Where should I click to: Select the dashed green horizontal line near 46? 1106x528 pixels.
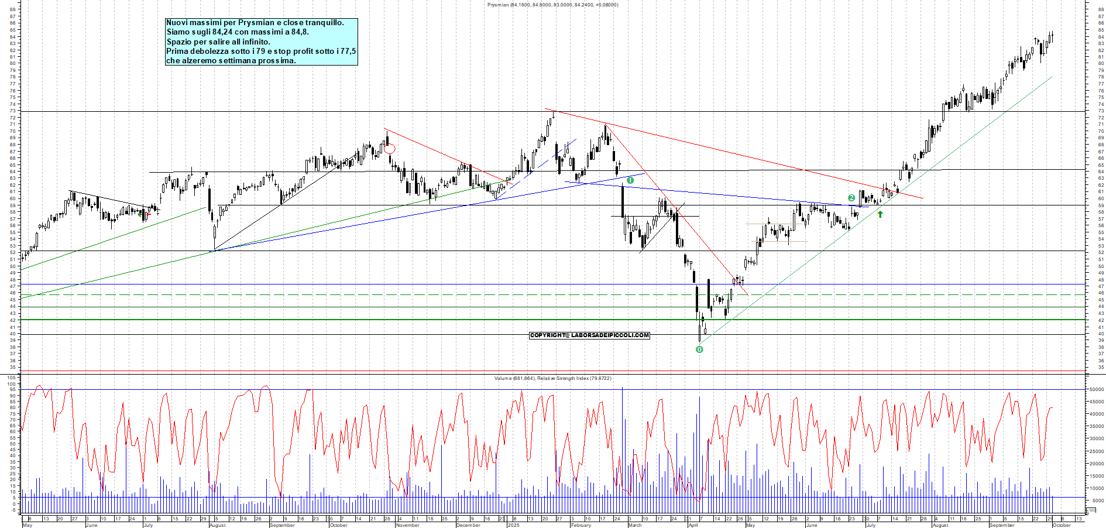point(410,295)
